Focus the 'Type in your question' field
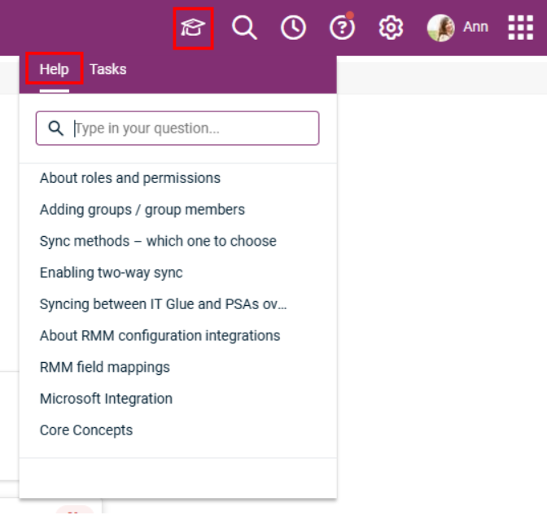547x515 pixels. [177, 129]
